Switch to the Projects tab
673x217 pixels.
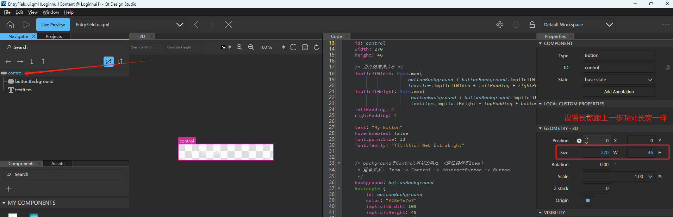[54, 36]
